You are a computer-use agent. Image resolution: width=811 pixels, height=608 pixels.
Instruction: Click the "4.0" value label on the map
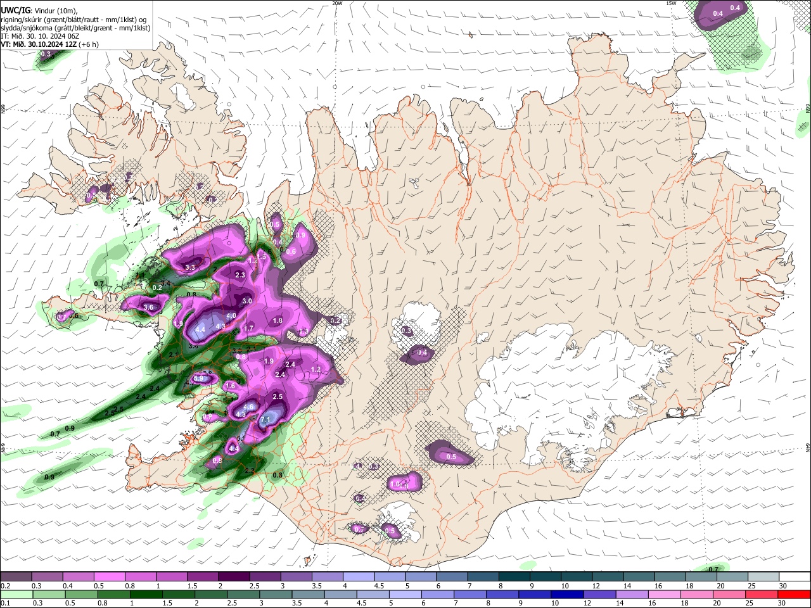[x=231, y=316]
